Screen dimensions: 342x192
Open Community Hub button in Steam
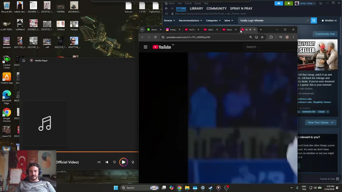point(325,34)
